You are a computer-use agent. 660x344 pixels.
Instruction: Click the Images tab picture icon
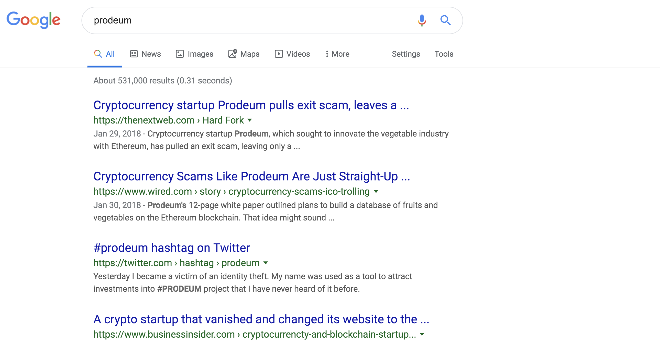click(x=180, y=54)
